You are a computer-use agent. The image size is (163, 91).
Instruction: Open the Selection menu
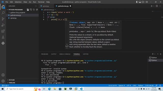(18, 2)
